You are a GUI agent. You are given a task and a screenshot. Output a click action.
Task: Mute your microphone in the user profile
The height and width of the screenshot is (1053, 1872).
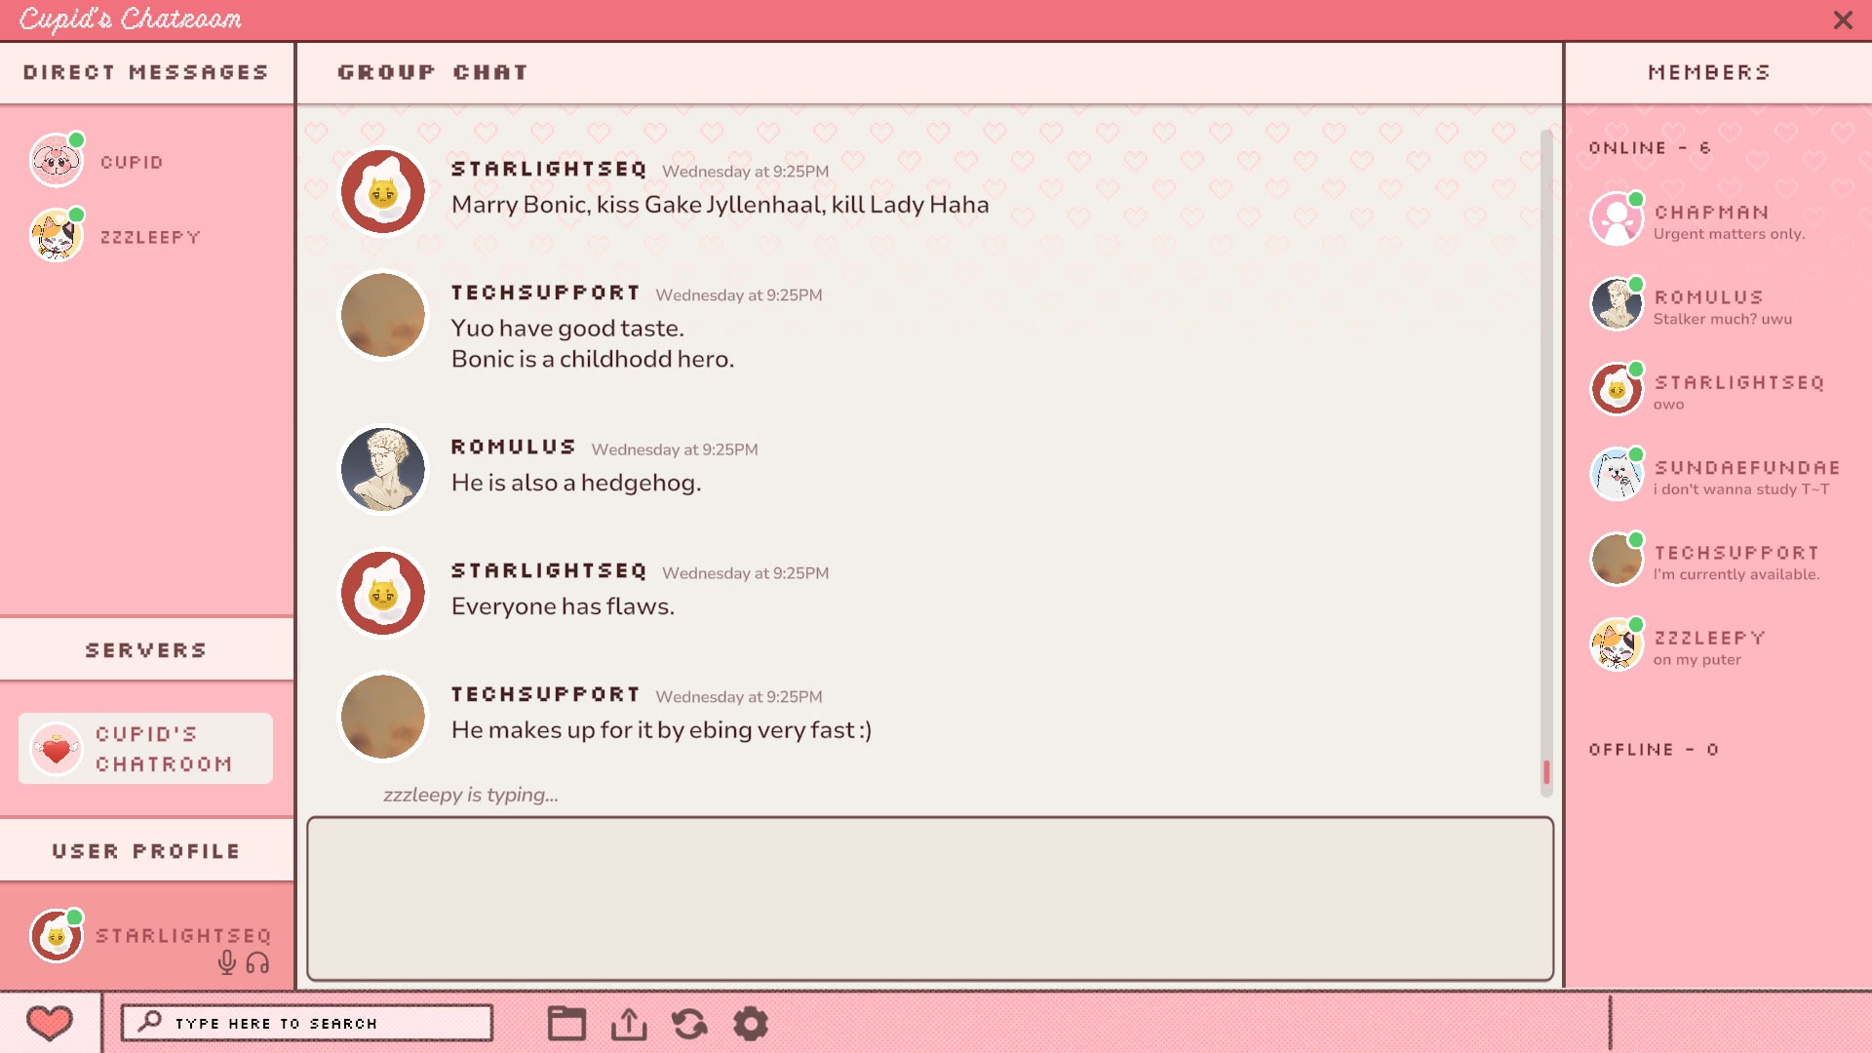click(228, 963)
